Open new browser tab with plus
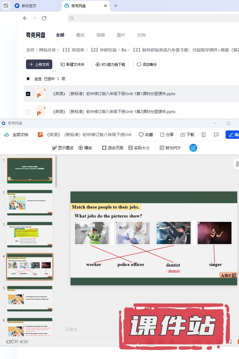Viewport: 239px width, 359px height. click(x=116, y=6)
